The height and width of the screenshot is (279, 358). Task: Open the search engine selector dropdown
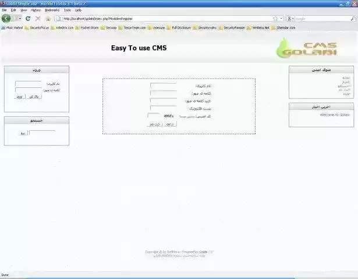click(x=290, y=19)
